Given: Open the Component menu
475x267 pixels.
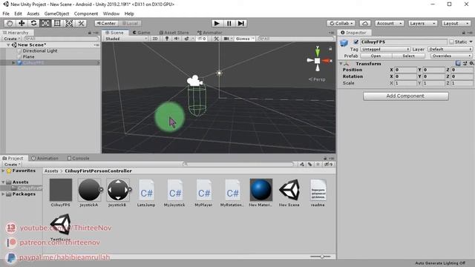Looking at the screenshot, I should (86, 13).
